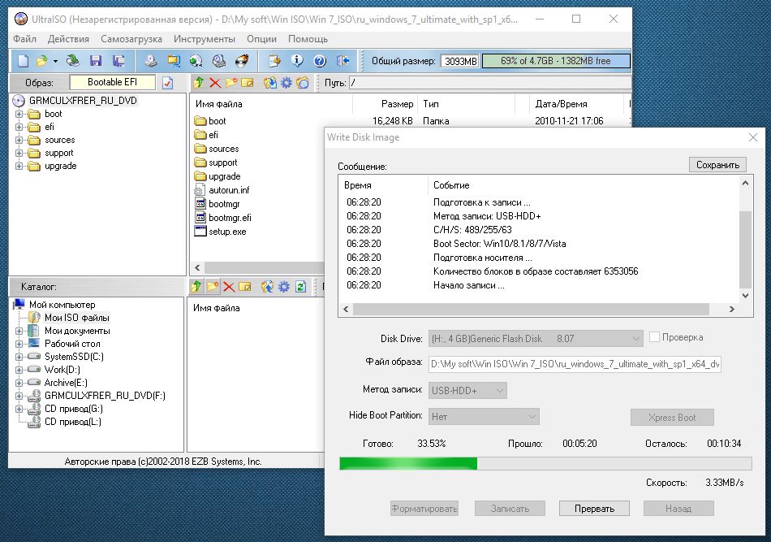Click the Exit door icon in toolbar
This screenshot has height=542, width=771.
pos(342,61)
